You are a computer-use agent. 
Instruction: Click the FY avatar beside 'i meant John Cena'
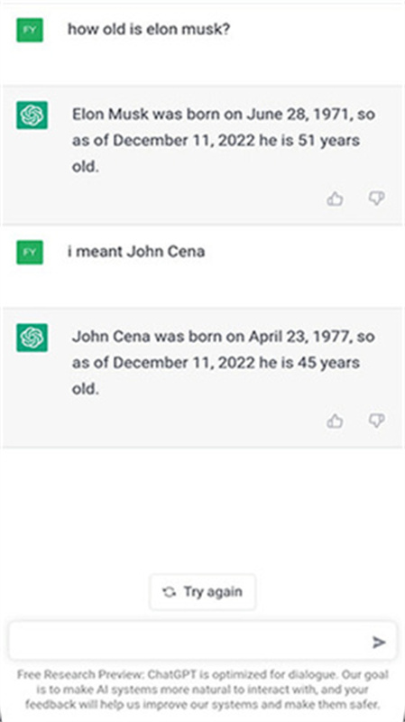[30, 253]
